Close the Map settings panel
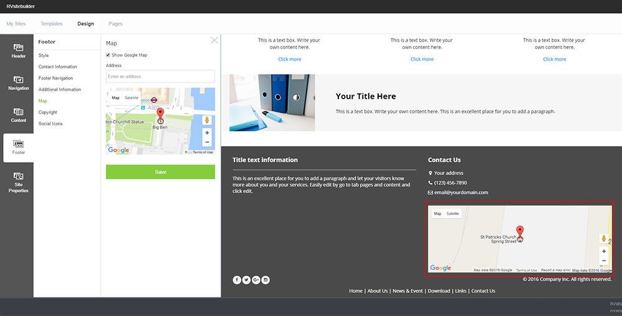This screenshot has height=316, width=622. [x=214, y=40]
